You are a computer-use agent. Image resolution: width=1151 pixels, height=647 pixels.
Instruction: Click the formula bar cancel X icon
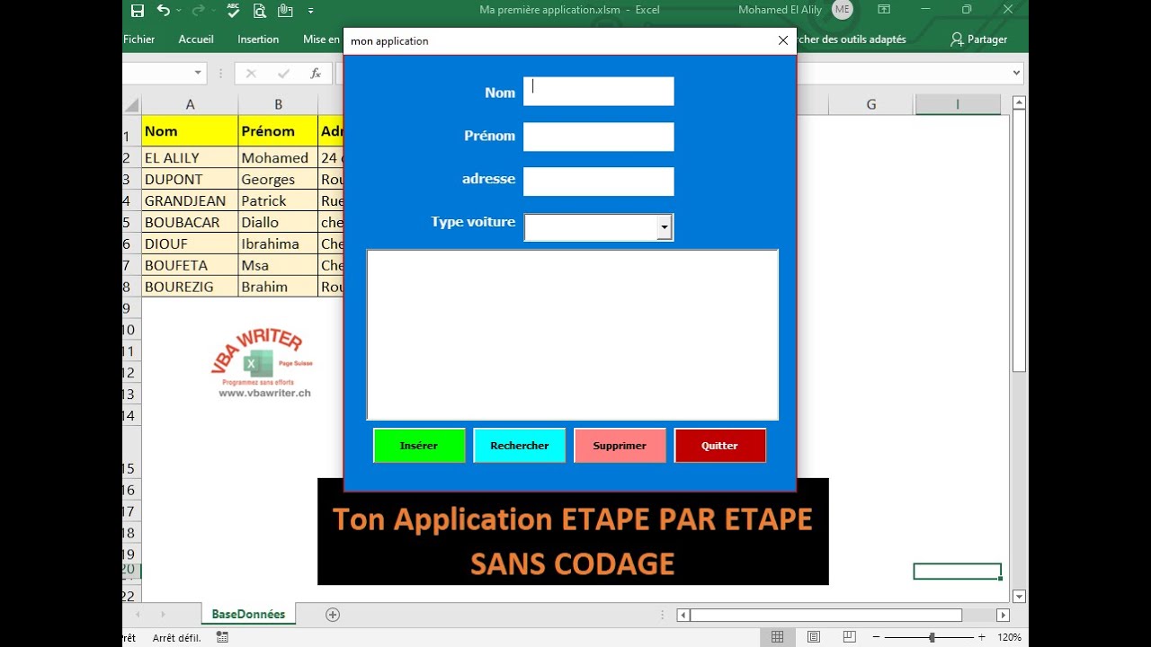pos(251,74)
